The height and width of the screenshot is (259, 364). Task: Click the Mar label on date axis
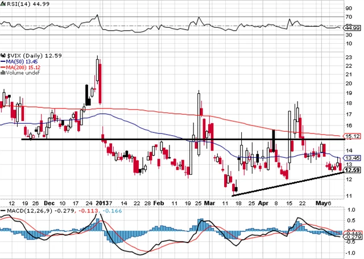click(x=210, y=202)
